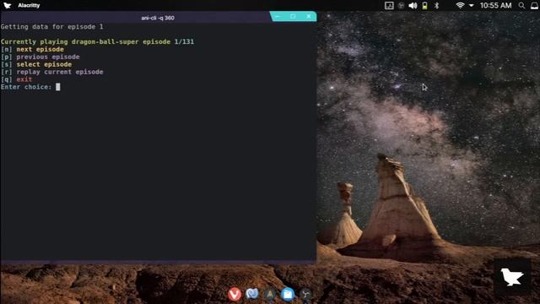The image size is (540, 304).
Task: Click 'Currently playing dragon-ball-super' line
Action: coord(98,41)
